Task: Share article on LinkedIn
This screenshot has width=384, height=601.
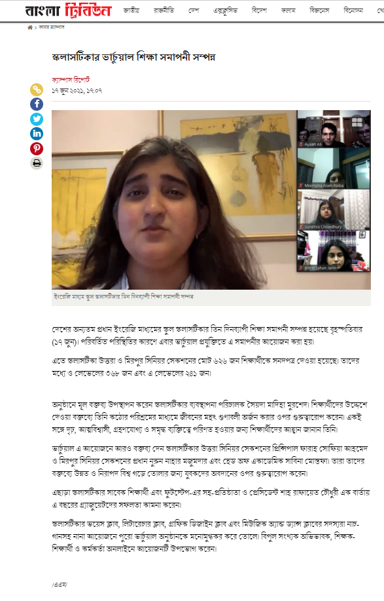Action: pos(37,134)
